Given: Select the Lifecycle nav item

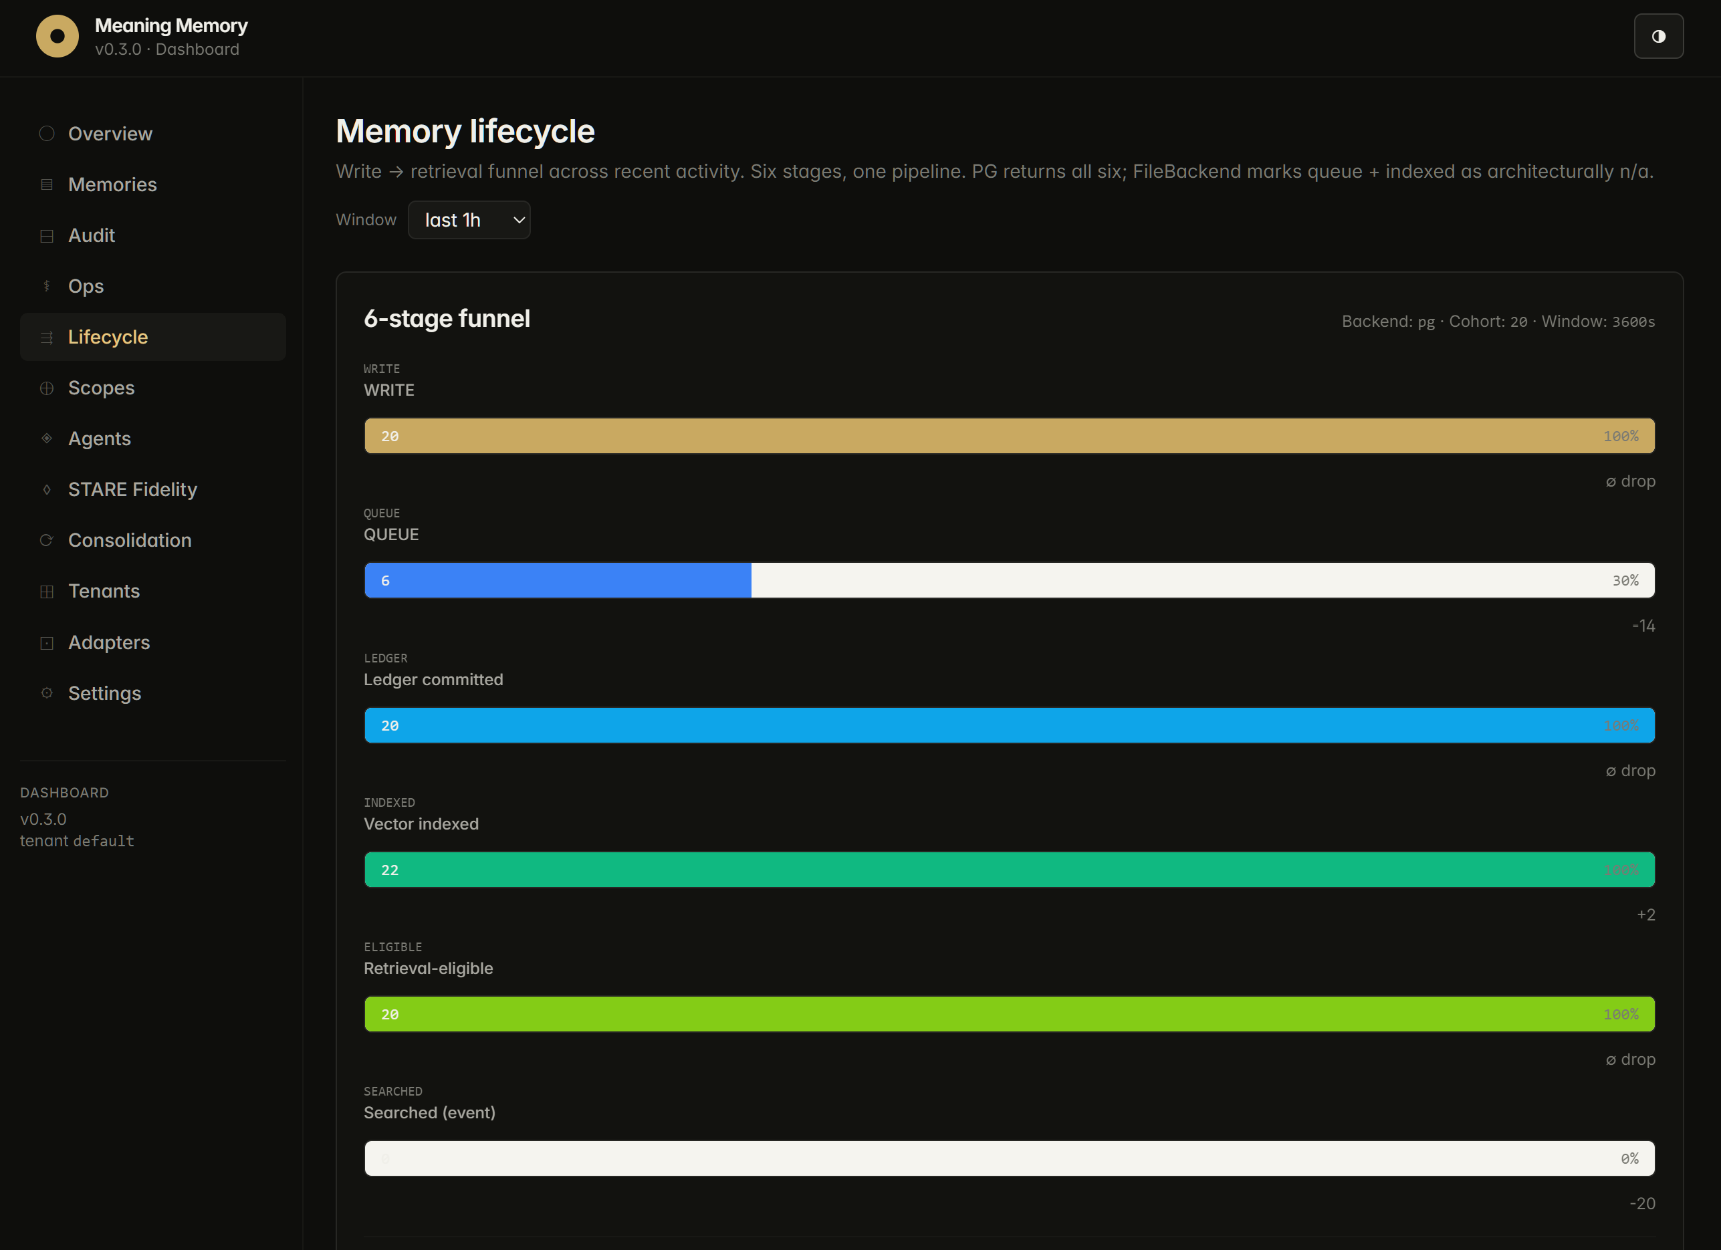Looking at the screenshot, I should (152, 337).
